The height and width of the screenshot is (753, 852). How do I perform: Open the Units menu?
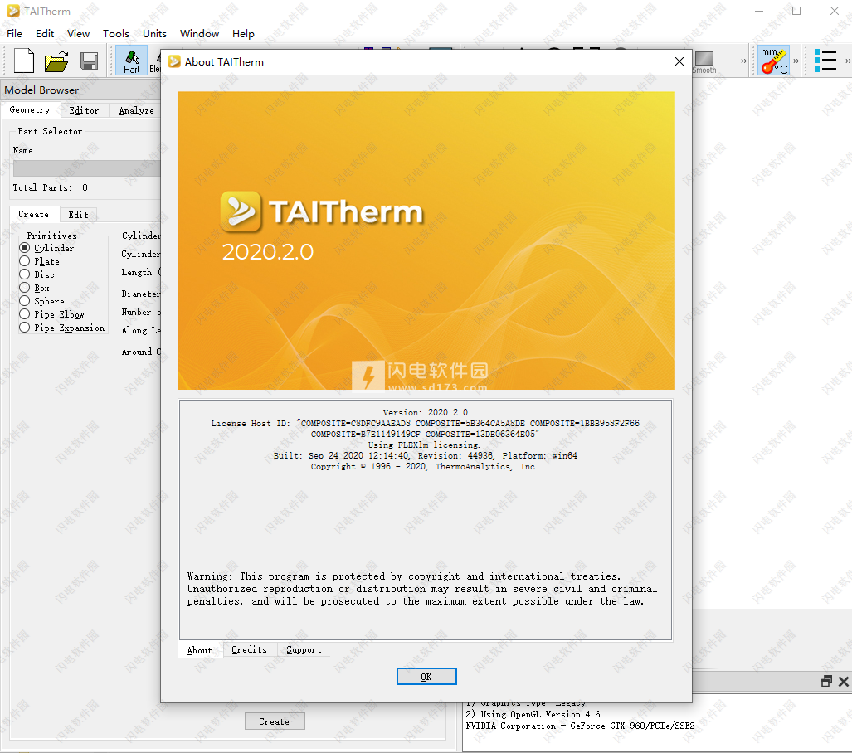click(x=154, y=34)
